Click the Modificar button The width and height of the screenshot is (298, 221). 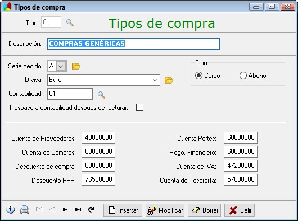coord(165,210)
